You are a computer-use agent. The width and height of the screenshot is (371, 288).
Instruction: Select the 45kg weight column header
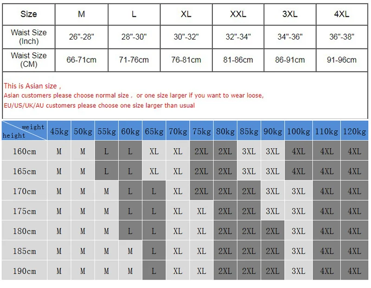59,131
